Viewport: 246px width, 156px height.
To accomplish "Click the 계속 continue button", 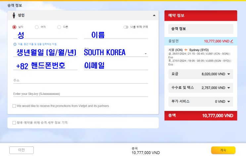I will (223, 150).
